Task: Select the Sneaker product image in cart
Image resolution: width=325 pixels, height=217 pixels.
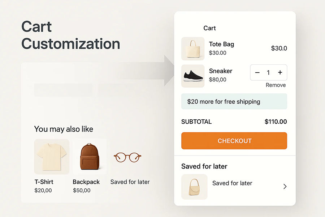Action: [193, 76]
